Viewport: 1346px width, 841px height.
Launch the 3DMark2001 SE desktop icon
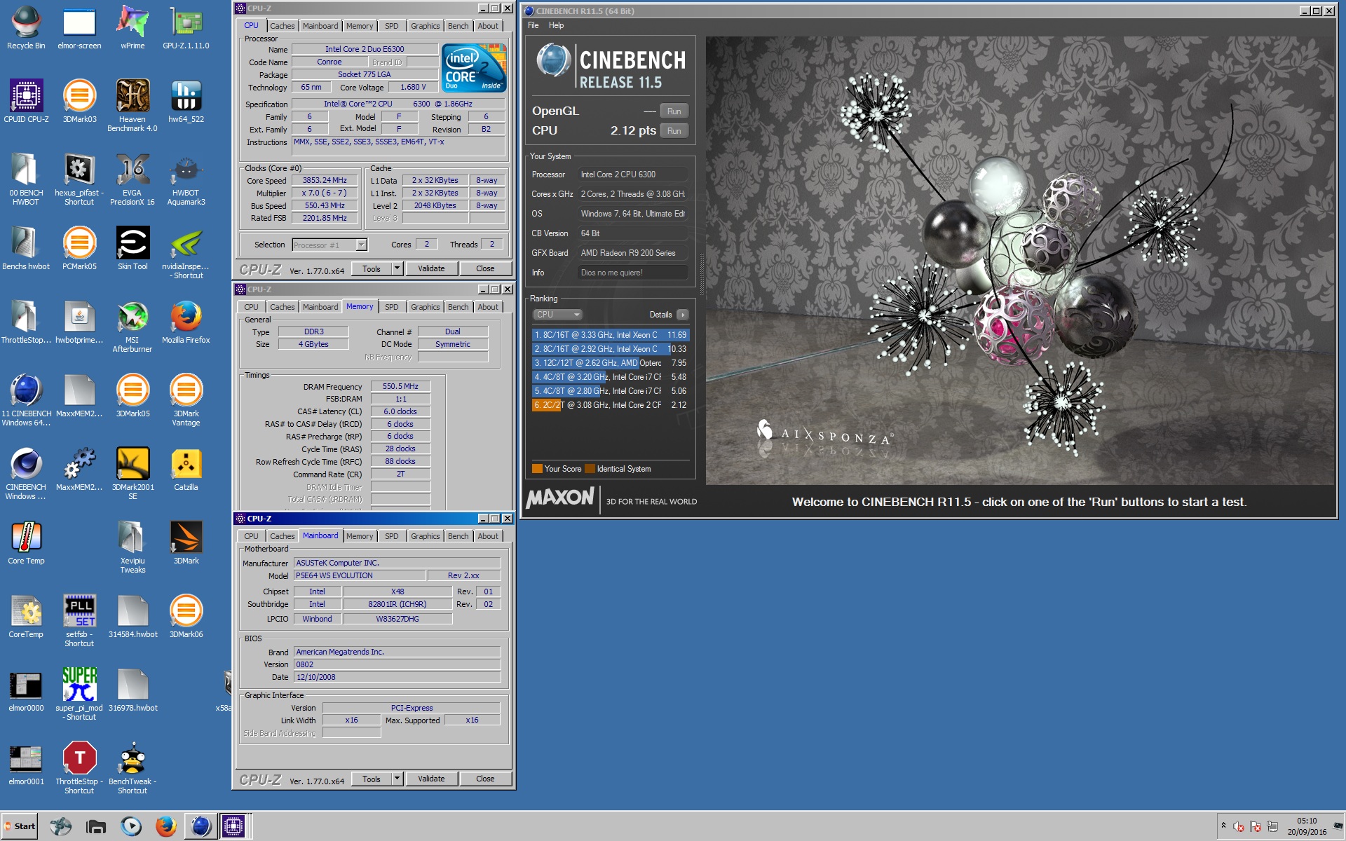coord(132,473)
